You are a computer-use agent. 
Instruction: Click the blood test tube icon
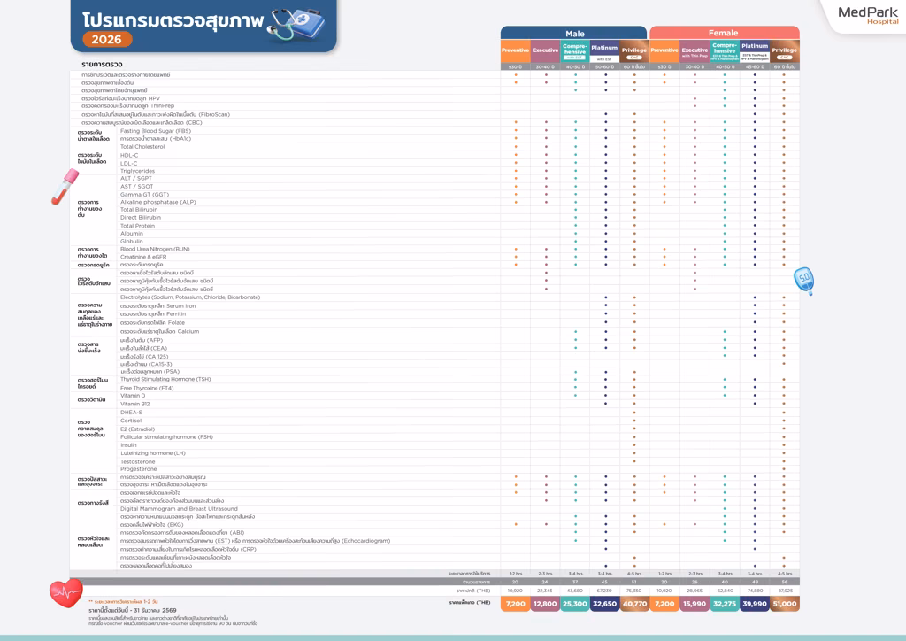tap(65, 187)
